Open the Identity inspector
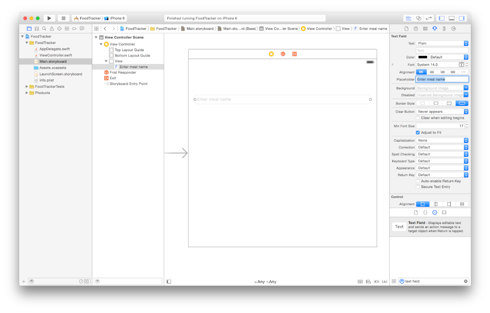Image resolution: width=490 pixels, height=313 pixels. [425, 28]
